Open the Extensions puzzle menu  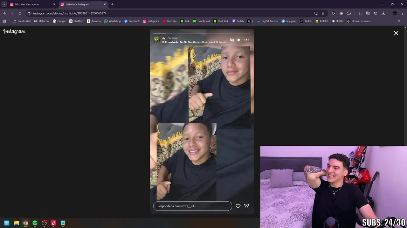349,13
